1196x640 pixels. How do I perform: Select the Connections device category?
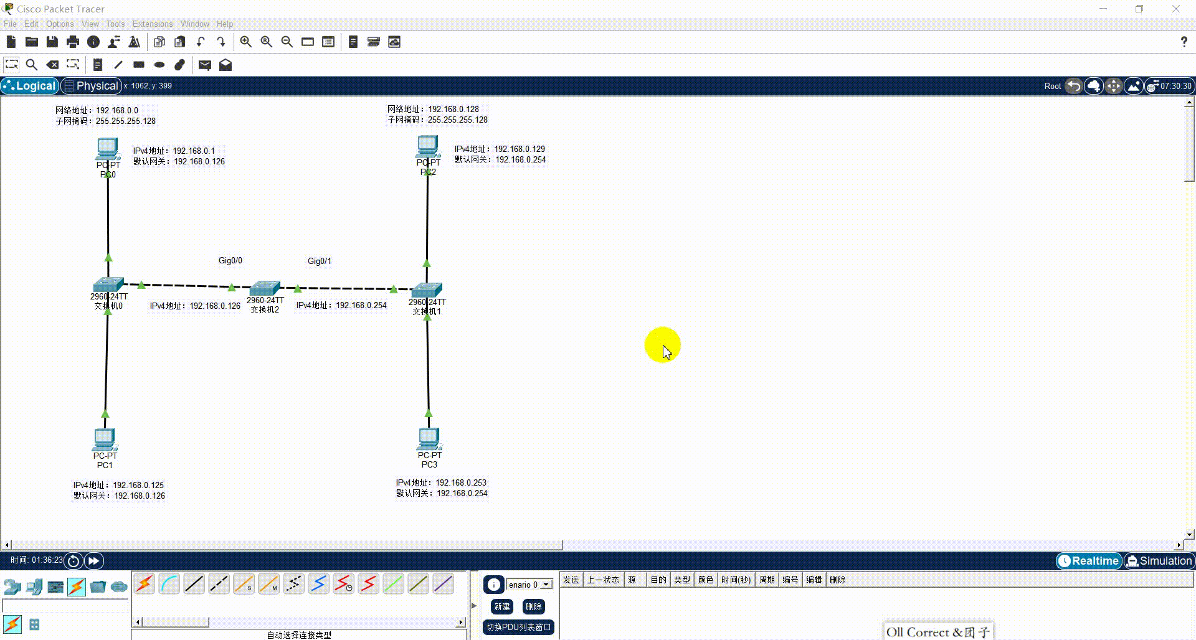(77, 586)
